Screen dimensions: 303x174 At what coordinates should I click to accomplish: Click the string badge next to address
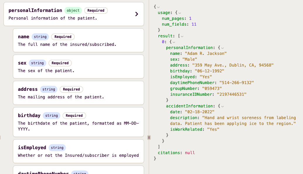point(49,89)
